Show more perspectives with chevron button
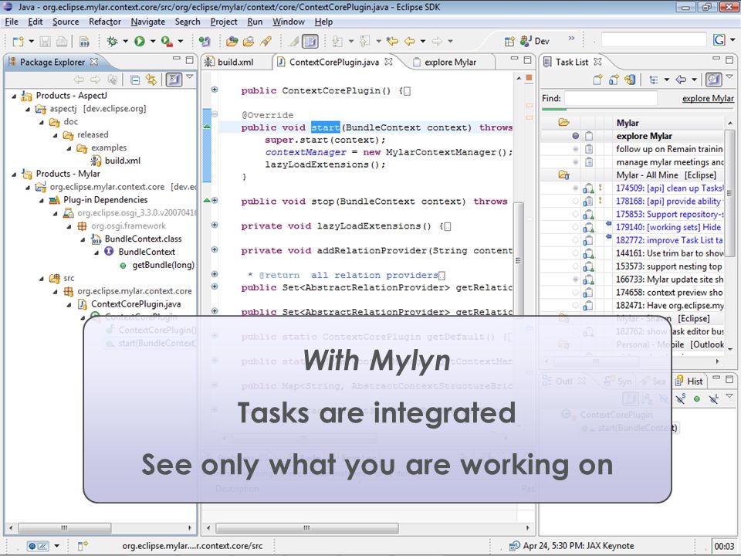This screenshot has width=741, height=556. click(571, 39)
